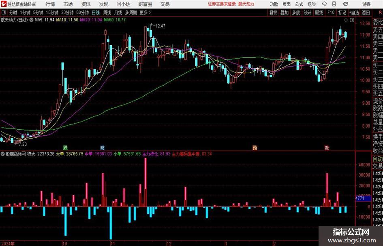Screen dimensions: 383x246
Task: Click the 中单: 15981.03 value
Action: click(x=98, y=154)
